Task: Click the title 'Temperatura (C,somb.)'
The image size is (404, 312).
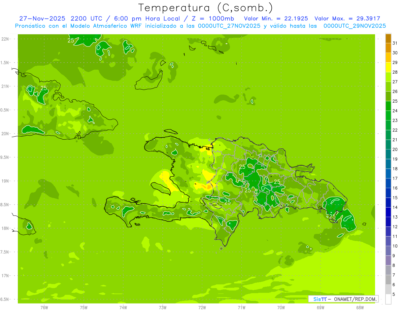Action: [x=205, y=8]
